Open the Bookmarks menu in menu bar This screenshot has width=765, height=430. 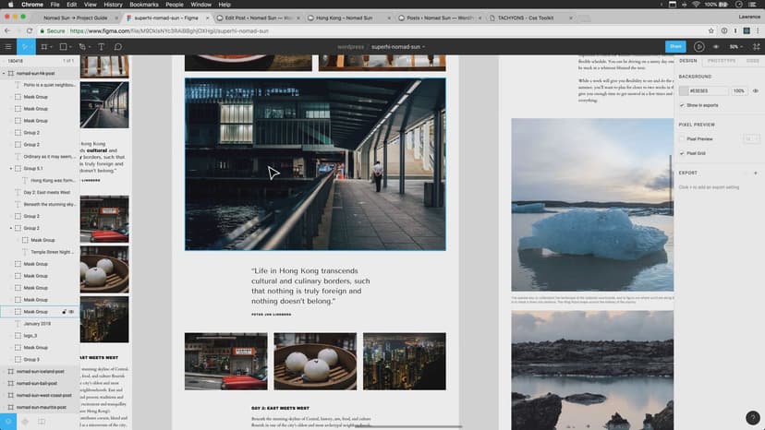point(144,5)
